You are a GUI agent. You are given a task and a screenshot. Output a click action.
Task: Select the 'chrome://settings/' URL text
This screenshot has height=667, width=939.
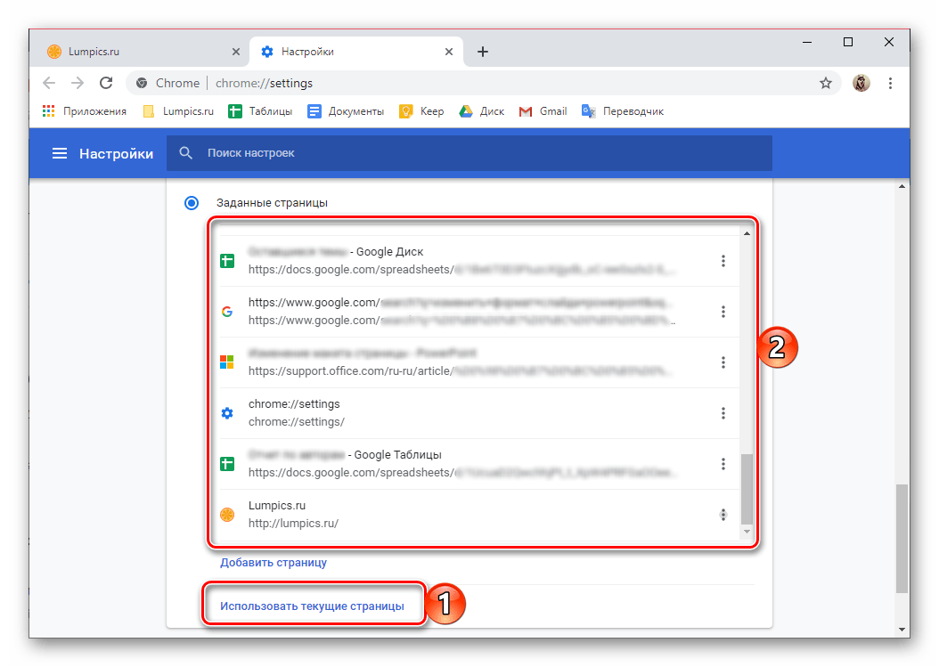coord(297,422)
